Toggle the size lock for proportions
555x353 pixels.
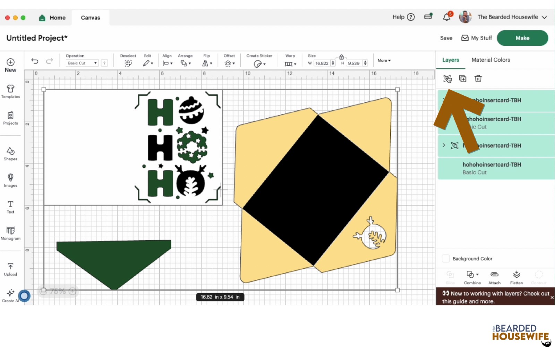pos(341,57)
